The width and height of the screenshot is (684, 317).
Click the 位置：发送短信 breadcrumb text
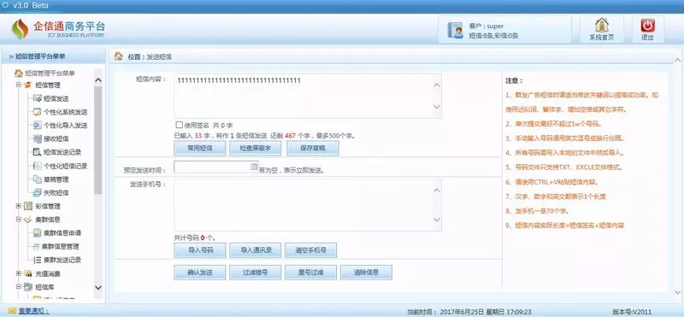150,56
